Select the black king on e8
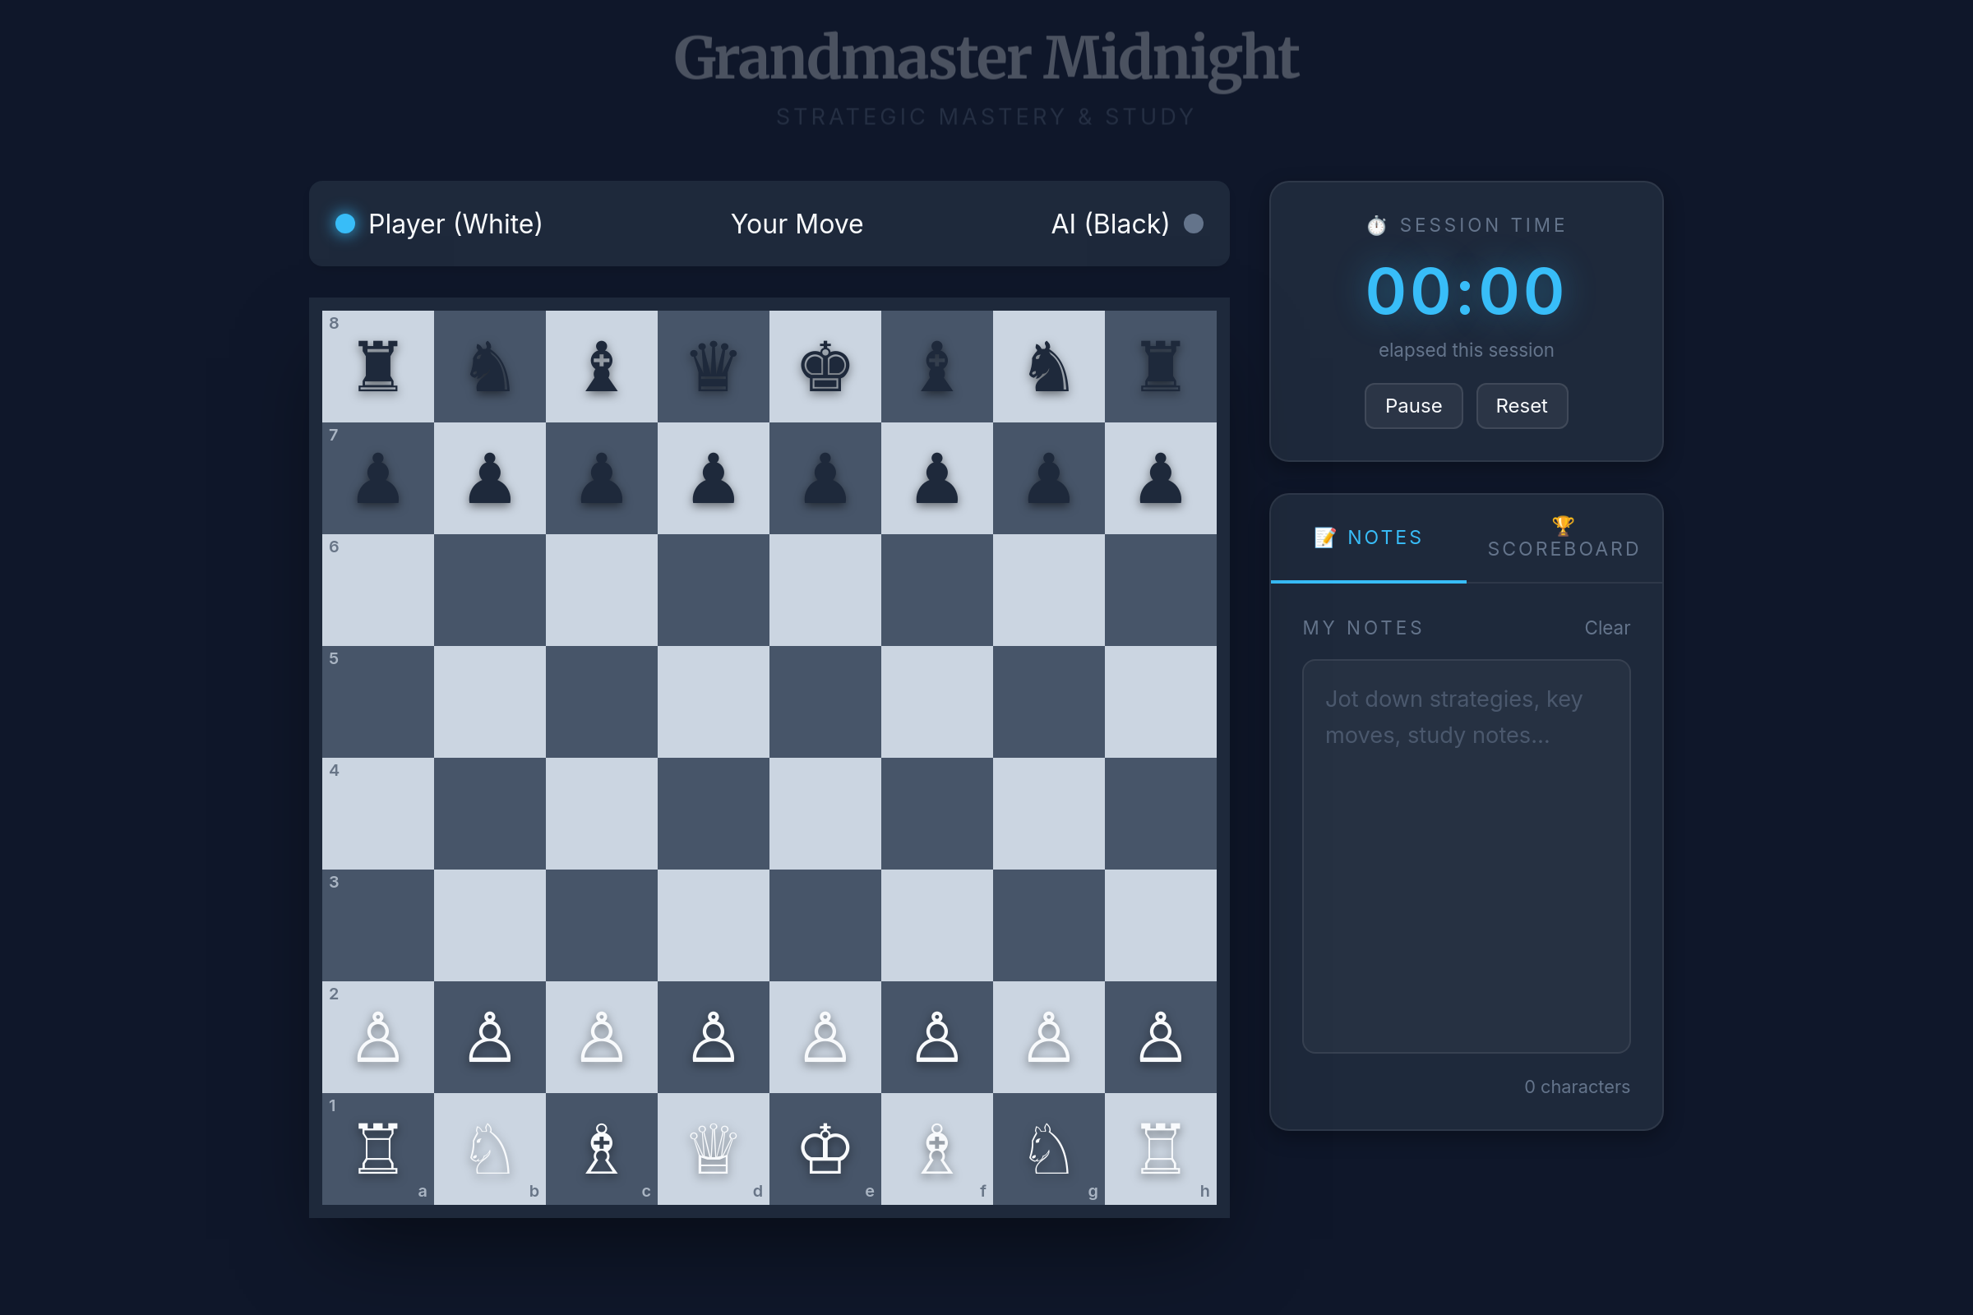Viewport: 1973px width, 1315px height. (x=825, y=367)
